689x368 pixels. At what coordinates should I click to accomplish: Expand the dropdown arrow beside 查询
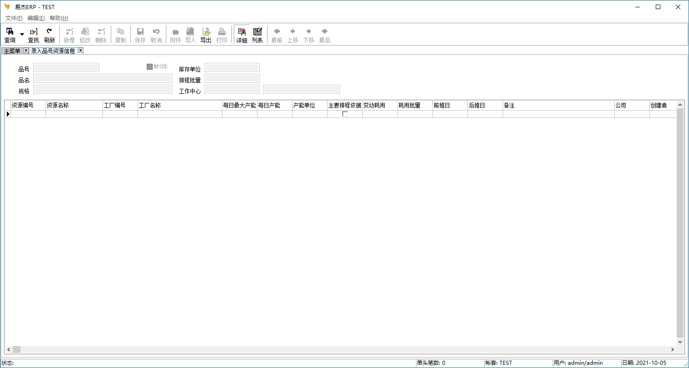(22, 35)
